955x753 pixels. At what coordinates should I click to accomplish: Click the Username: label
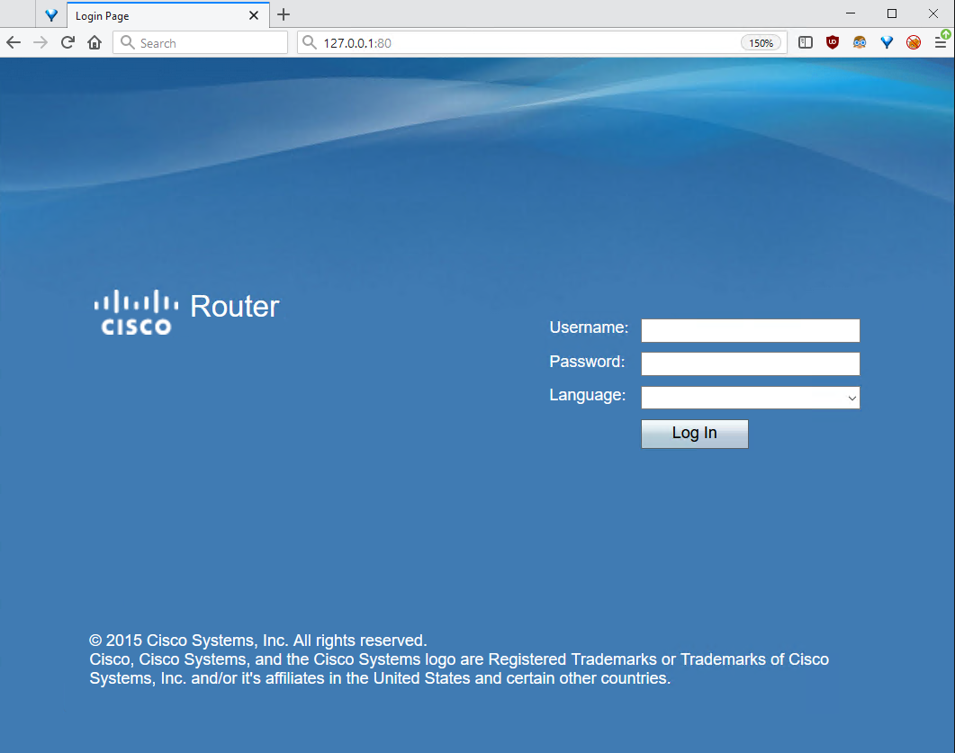589,327
